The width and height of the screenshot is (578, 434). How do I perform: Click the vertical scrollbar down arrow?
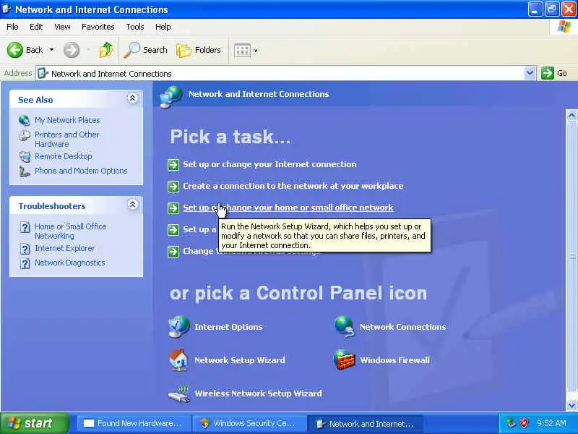coord(571,405)
